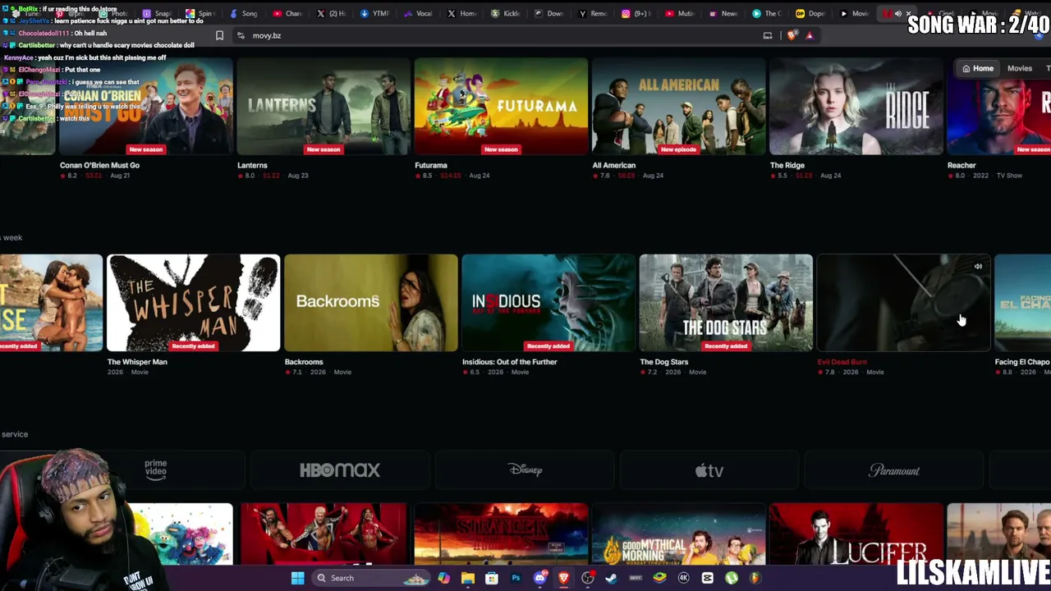1051x591 pixels.
Task: Open The Whisper Man movie poster
Action: point(194,303)
